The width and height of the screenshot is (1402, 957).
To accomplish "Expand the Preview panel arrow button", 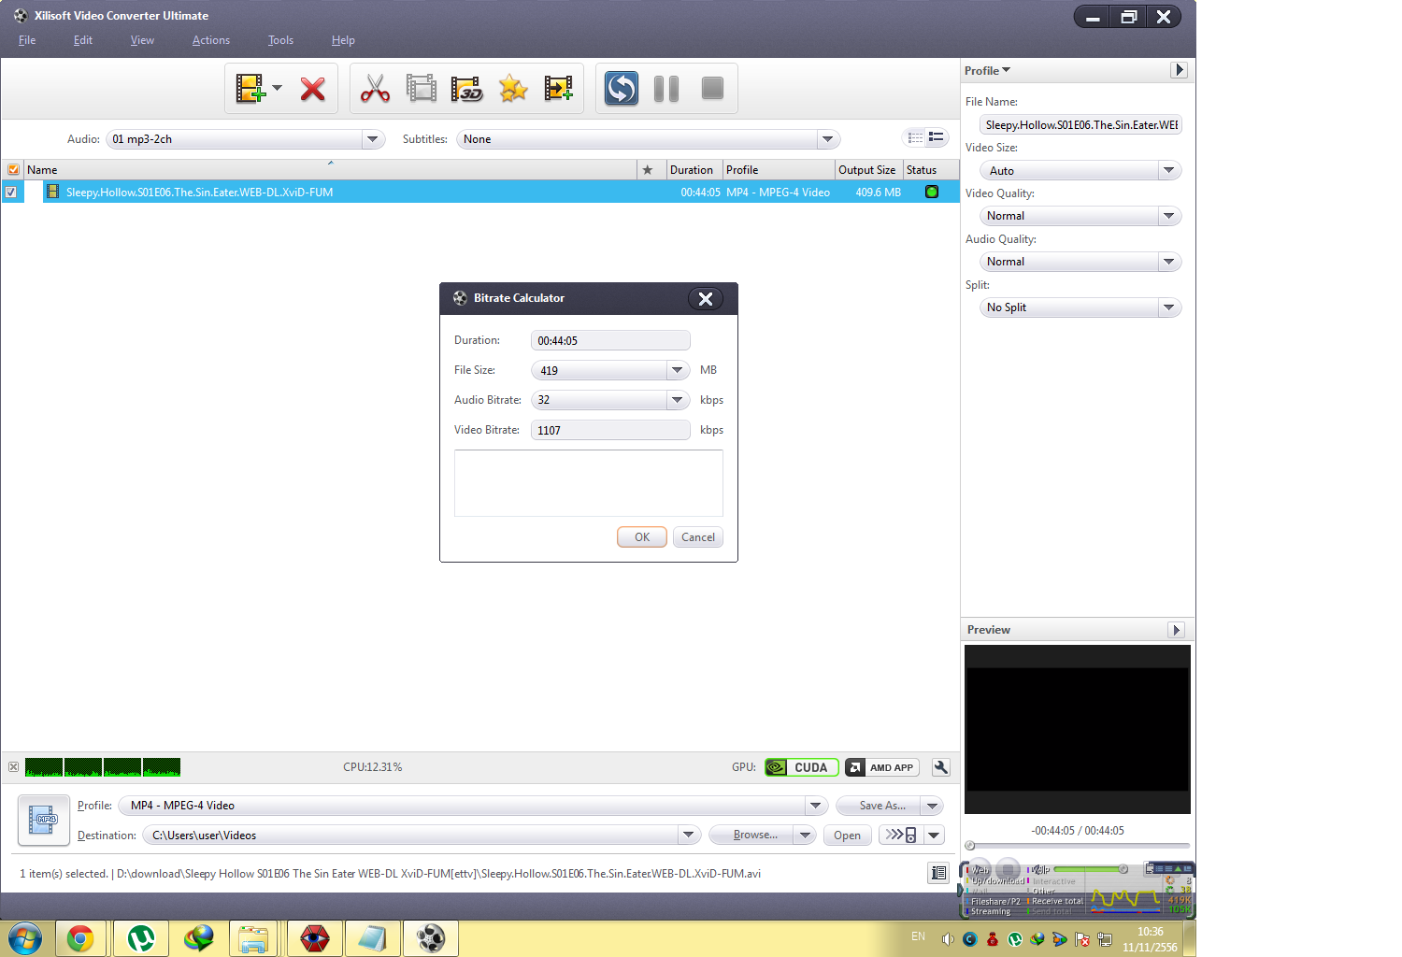I will coord(1177,630).
